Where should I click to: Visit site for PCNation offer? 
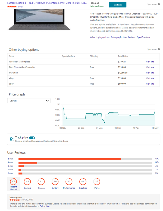(x=150, y=73)
